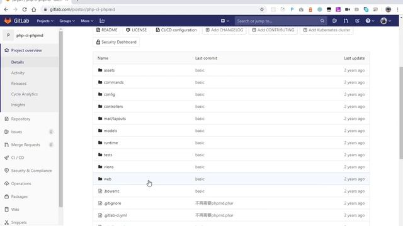Open the instance statistics chart icon
The image size is (403, 226).
(102, 21)
